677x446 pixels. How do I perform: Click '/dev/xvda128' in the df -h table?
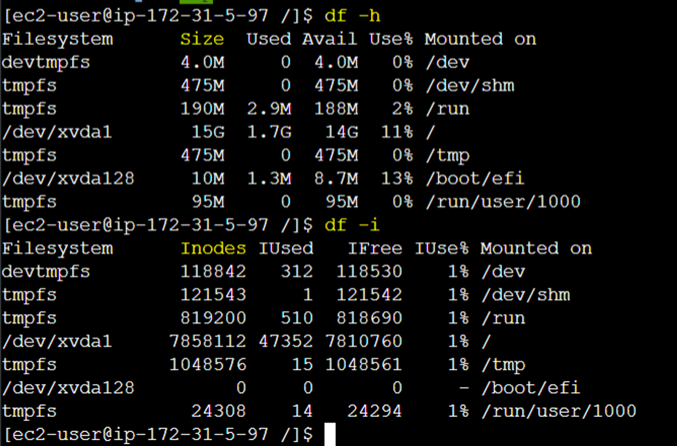(68, 179)
